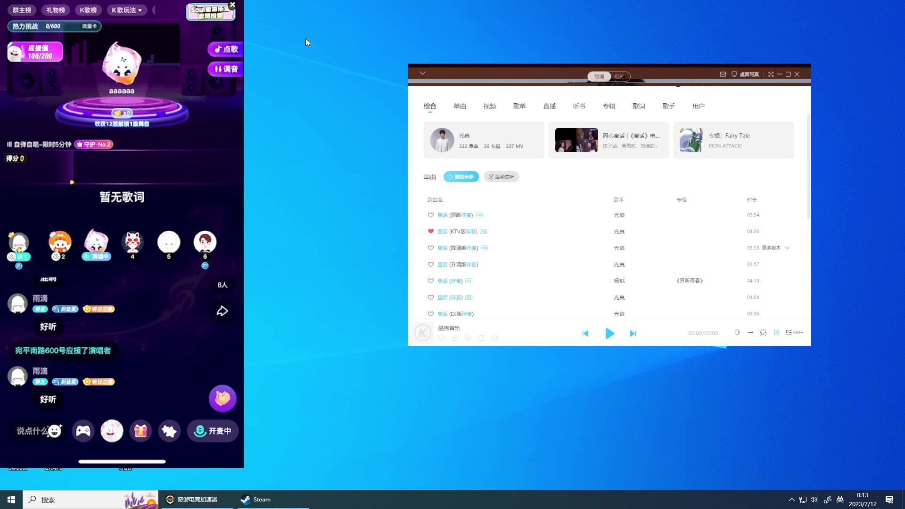
Task: Click the 点歌 (song request) icon
Action: [x=225, y=49]
